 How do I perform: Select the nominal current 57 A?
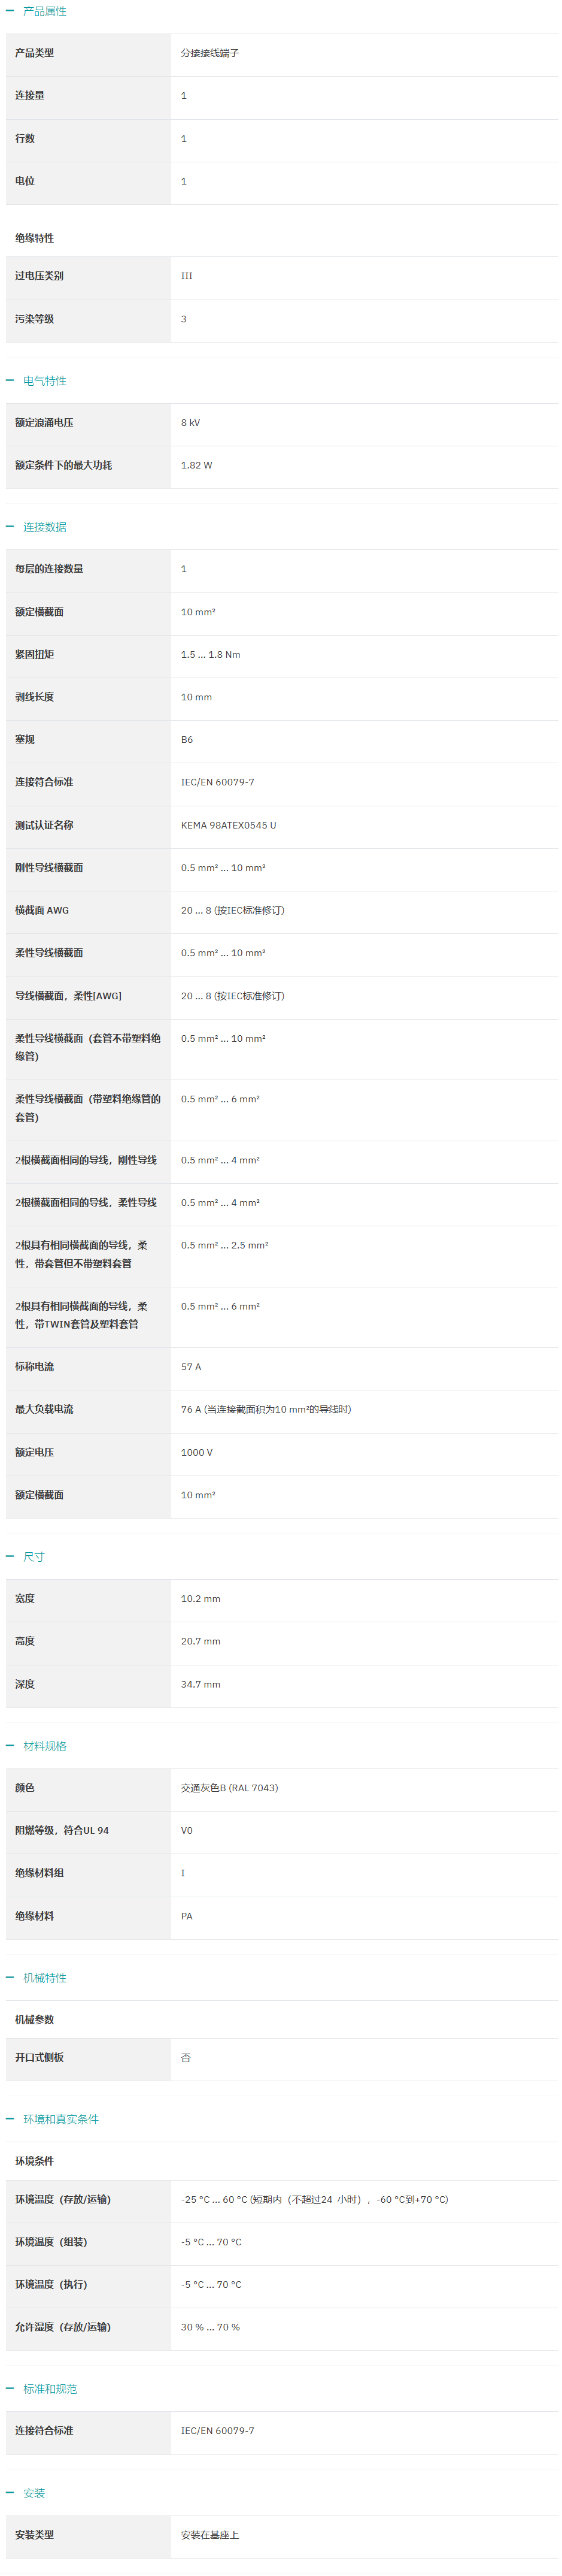(x=191, y=1367)
